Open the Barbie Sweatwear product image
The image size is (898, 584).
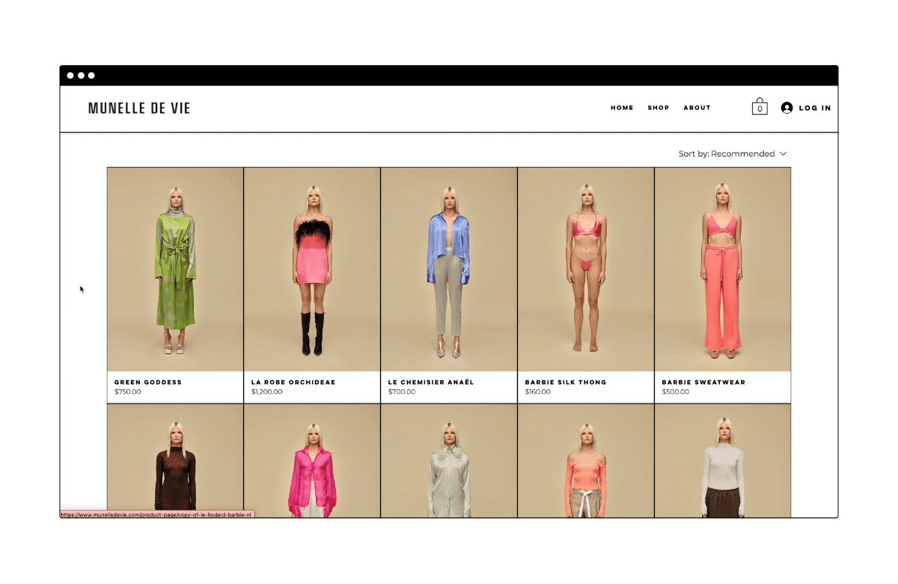click(723, 270)
